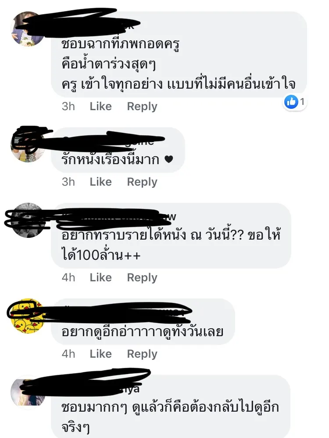Click the black heart emoji comment bubble
The image size is (329, 438).
(x=118, y=150)
